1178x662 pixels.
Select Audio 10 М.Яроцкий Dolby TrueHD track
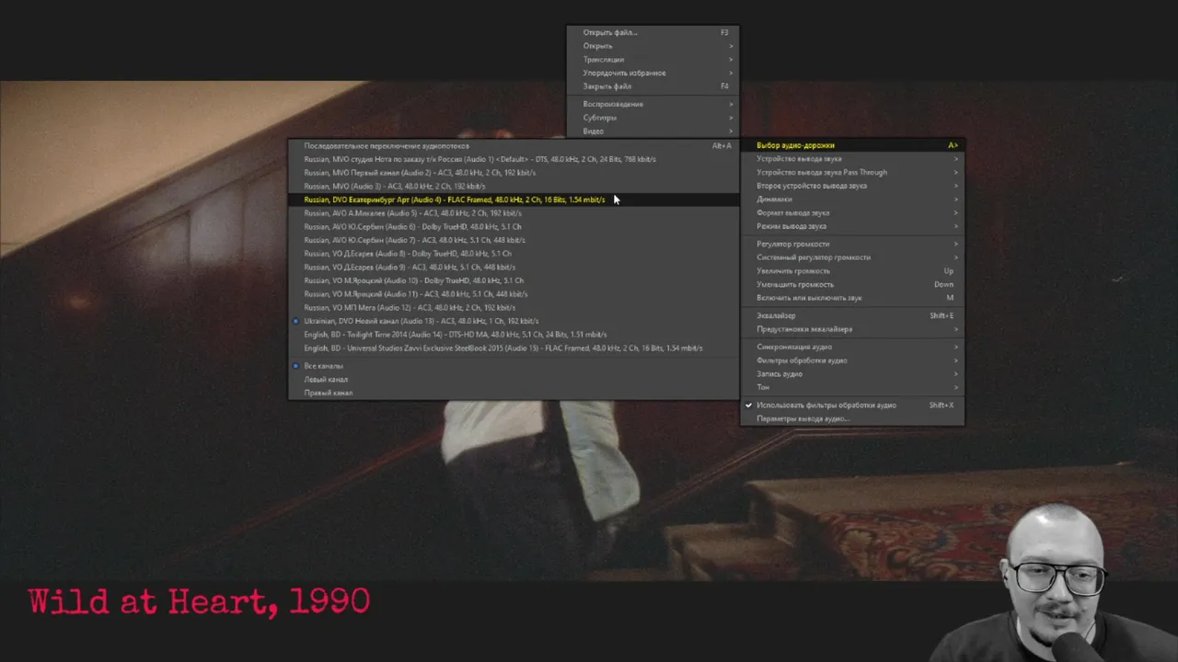[x=514, y=280]
